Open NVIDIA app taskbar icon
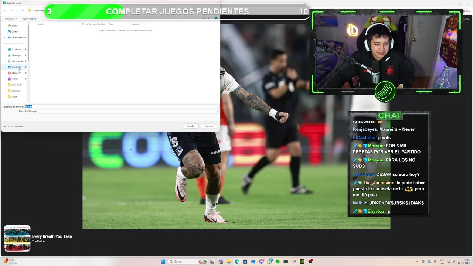 pyautogui.click(x=302, y=262)
